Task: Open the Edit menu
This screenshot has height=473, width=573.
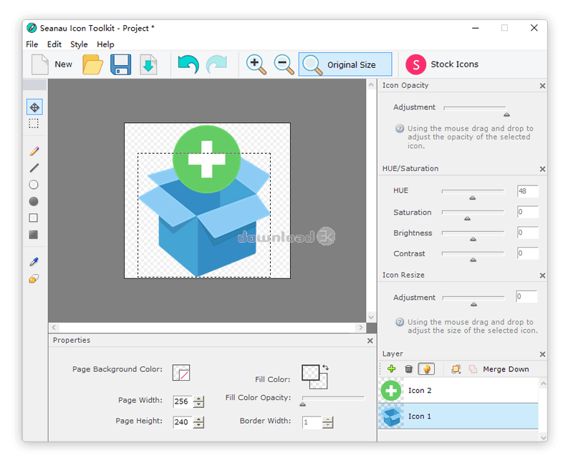Action: pyautogui.click(x=54, y=44)
